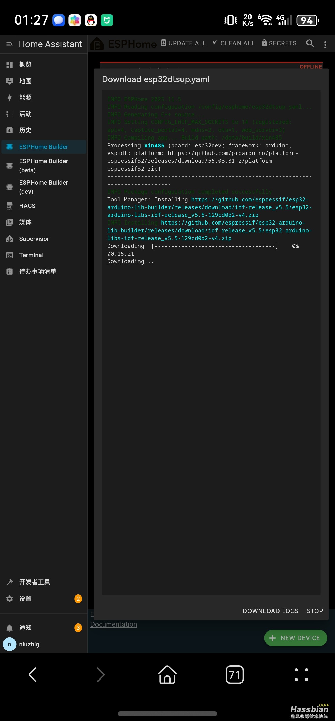Open the niuzhig user avatar
This screenshot has width=335, height=721.
(x=9, y=644)
